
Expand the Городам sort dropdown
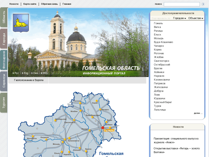point(179,18)
